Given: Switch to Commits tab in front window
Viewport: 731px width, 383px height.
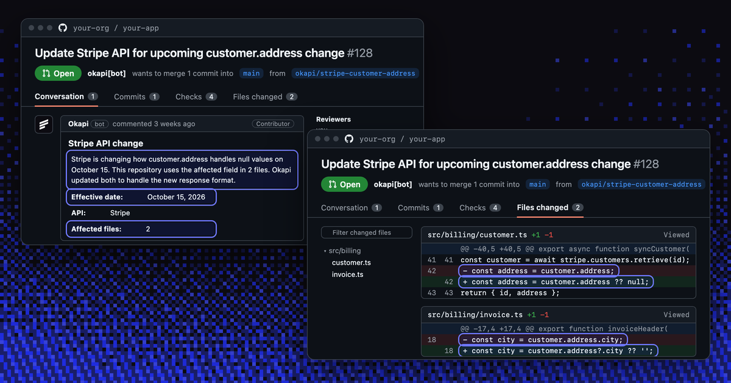Looking at the screenshot, I should [x=420, y=207].
